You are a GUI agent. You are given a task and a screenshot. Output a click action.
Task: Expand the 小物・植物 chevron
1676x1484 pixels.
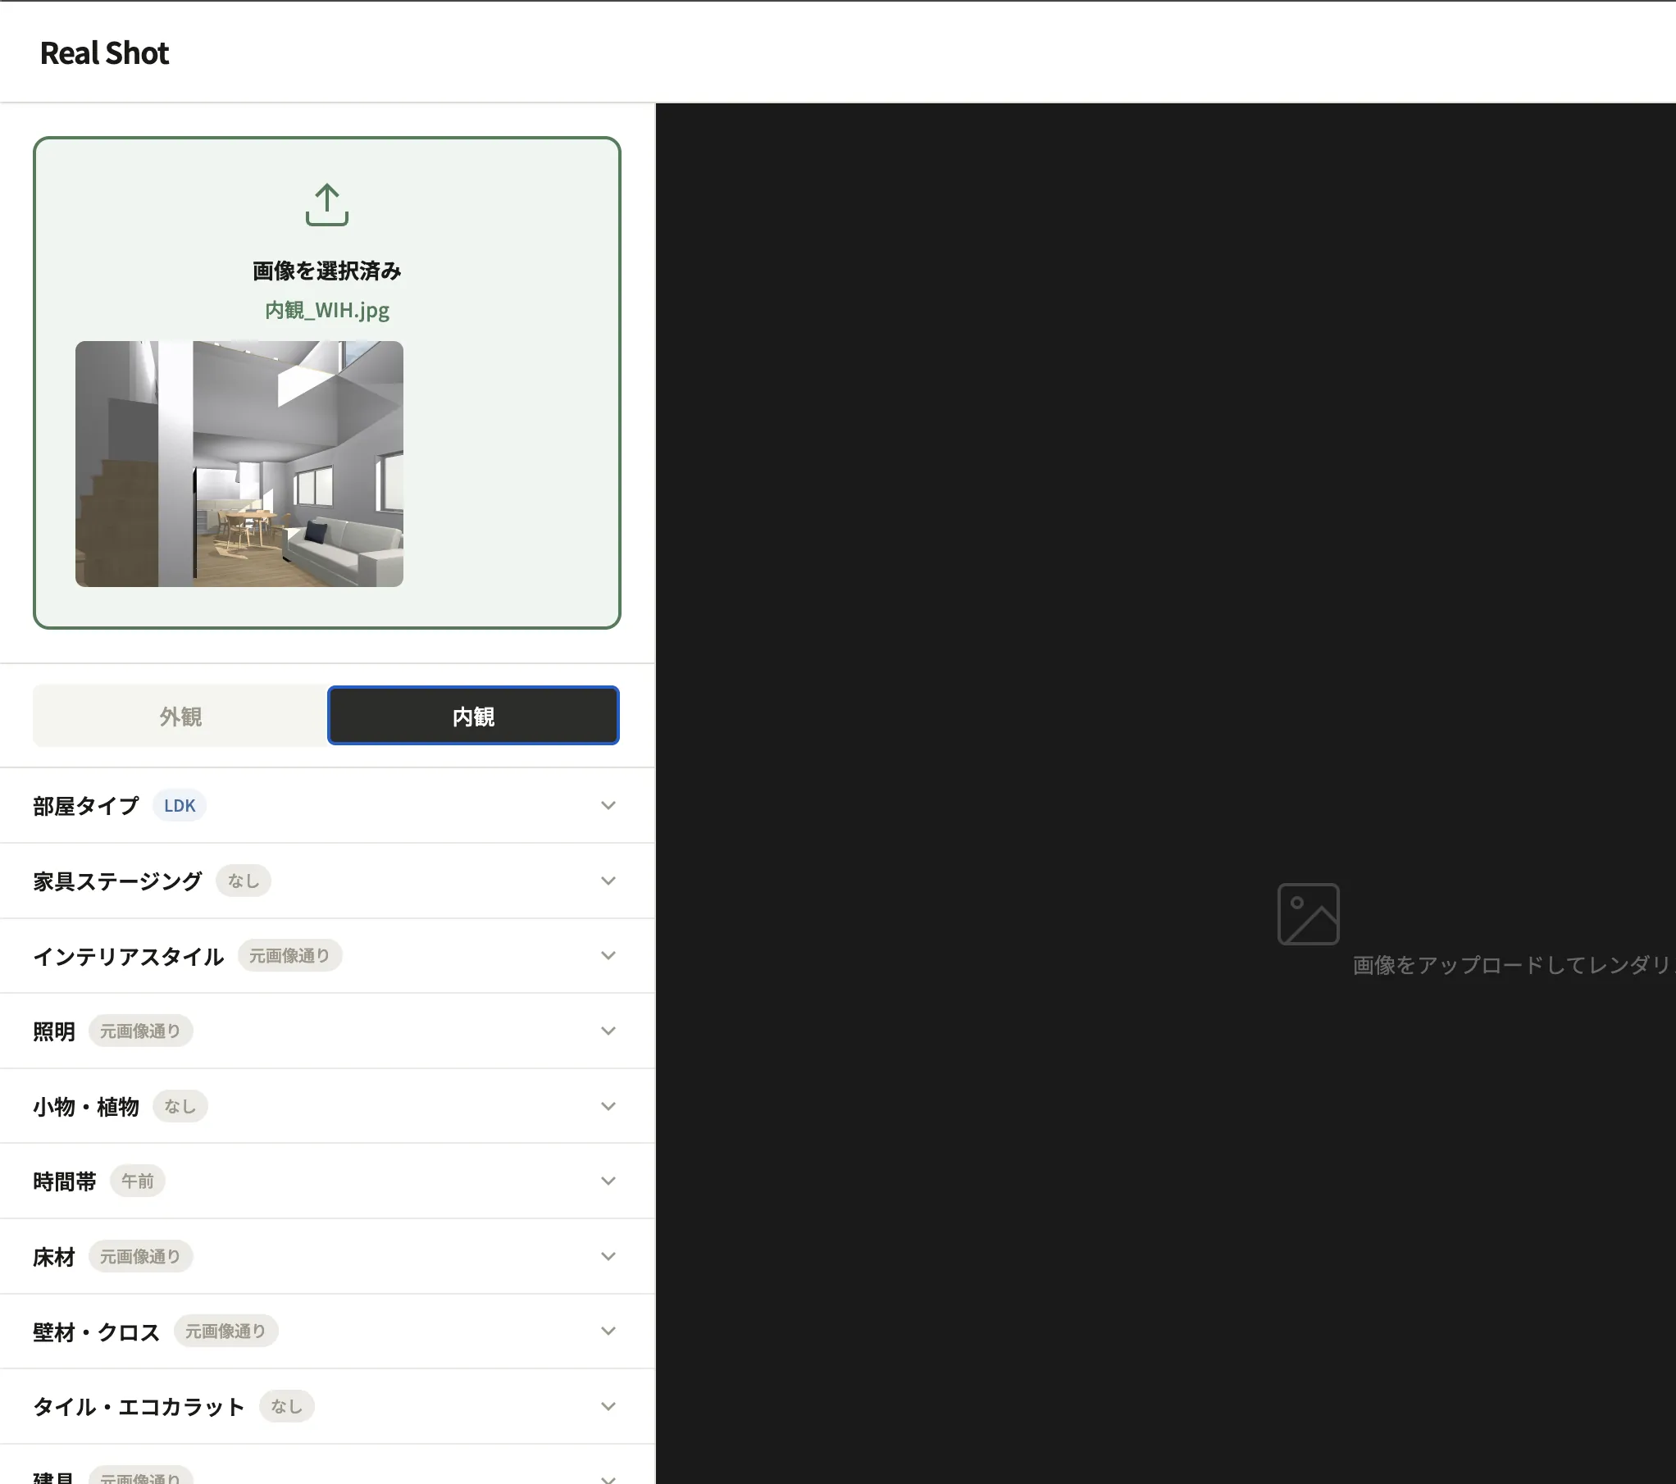pyautogui.click(x=608, y=1106)
